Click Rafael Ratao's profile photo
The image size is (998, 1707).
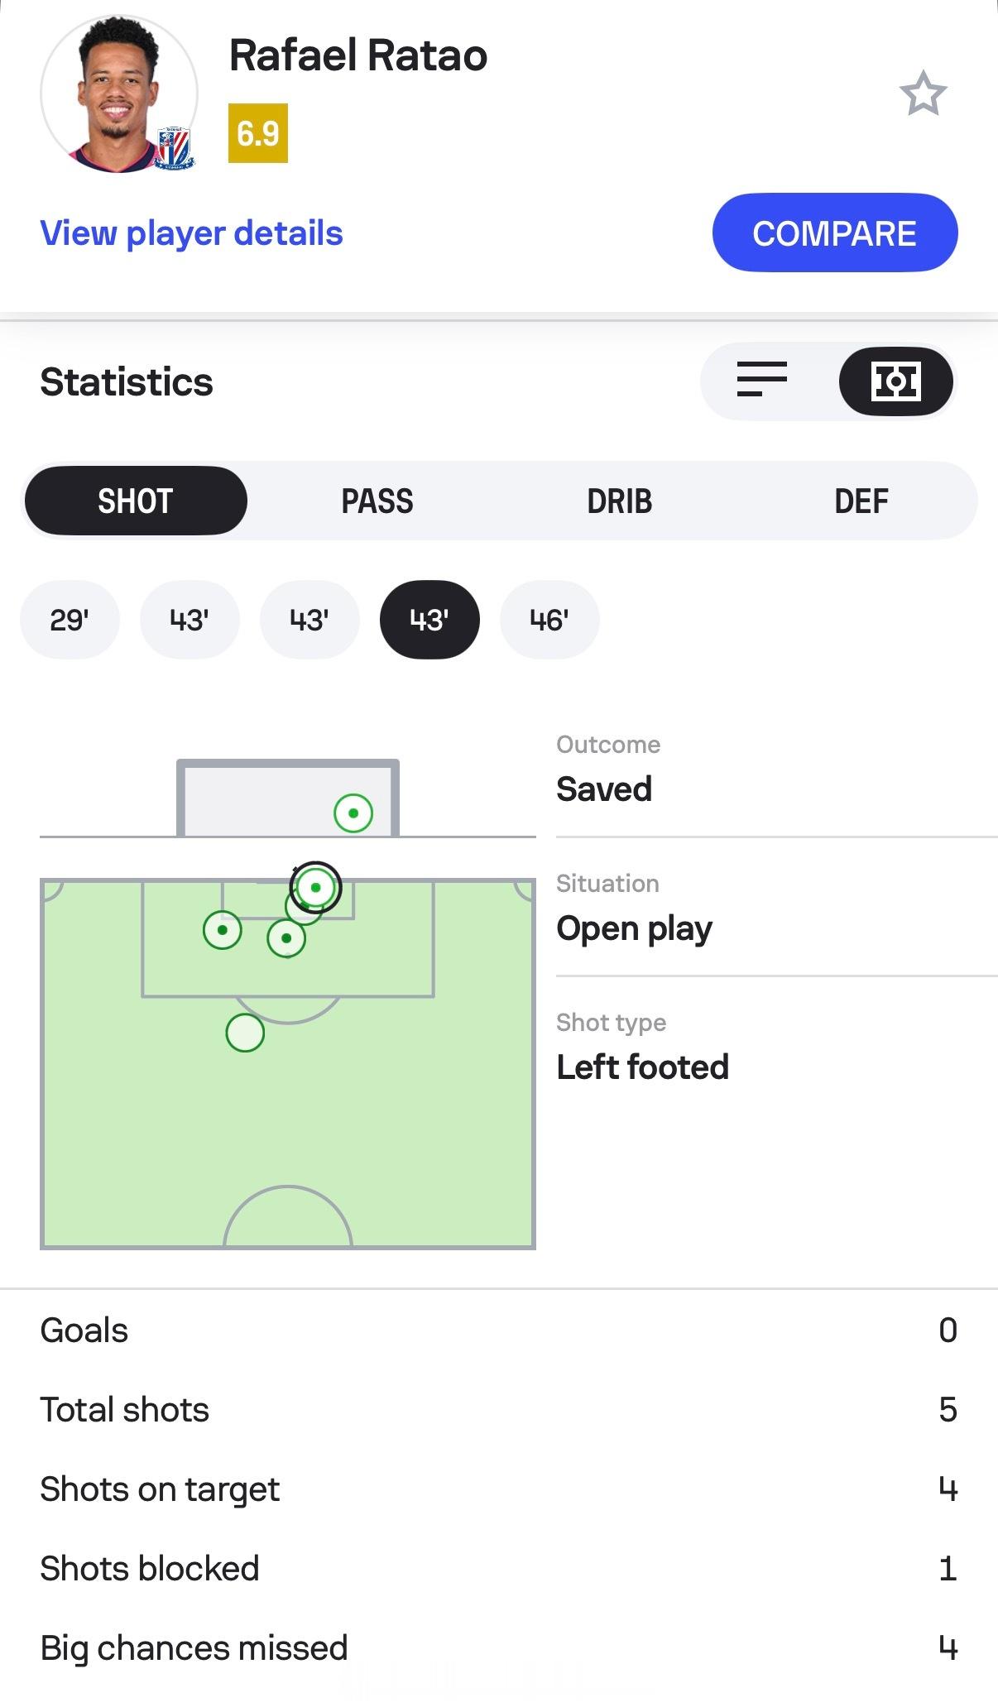click(x=119, y=94)
